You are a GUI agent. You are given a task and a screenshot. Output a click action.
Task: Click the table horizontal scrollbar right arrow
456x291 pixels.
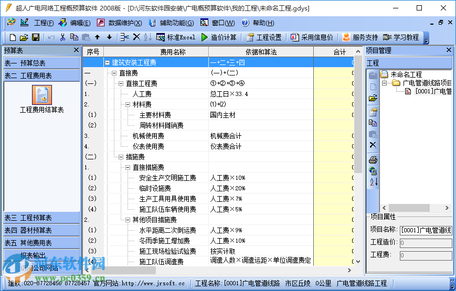tap(349, 271)
